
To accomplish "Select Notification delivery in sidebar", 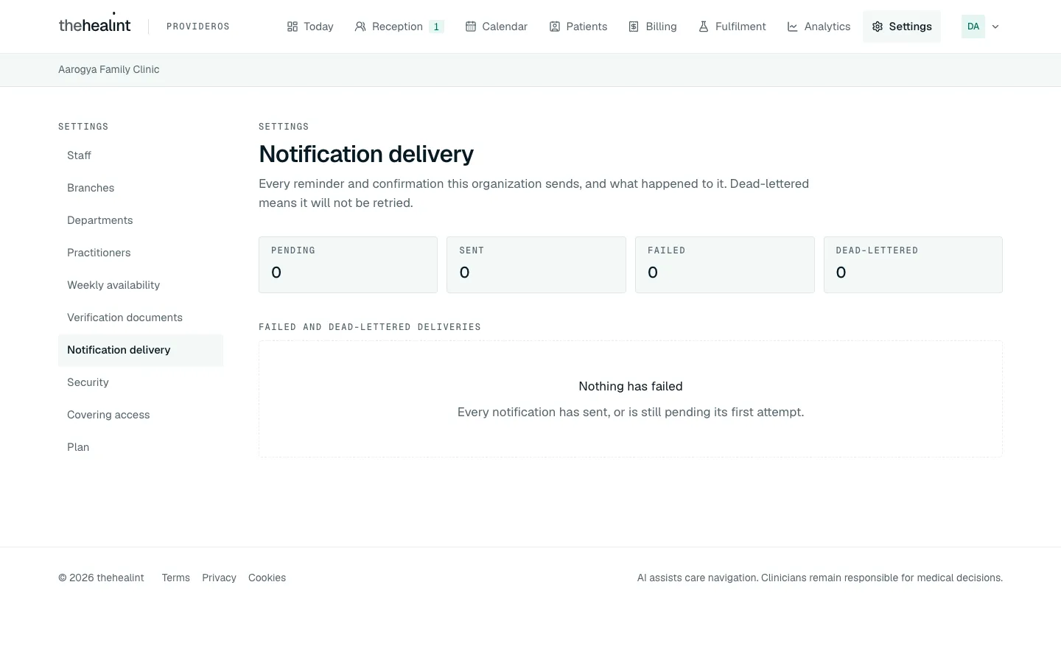I will pos(141,350).
